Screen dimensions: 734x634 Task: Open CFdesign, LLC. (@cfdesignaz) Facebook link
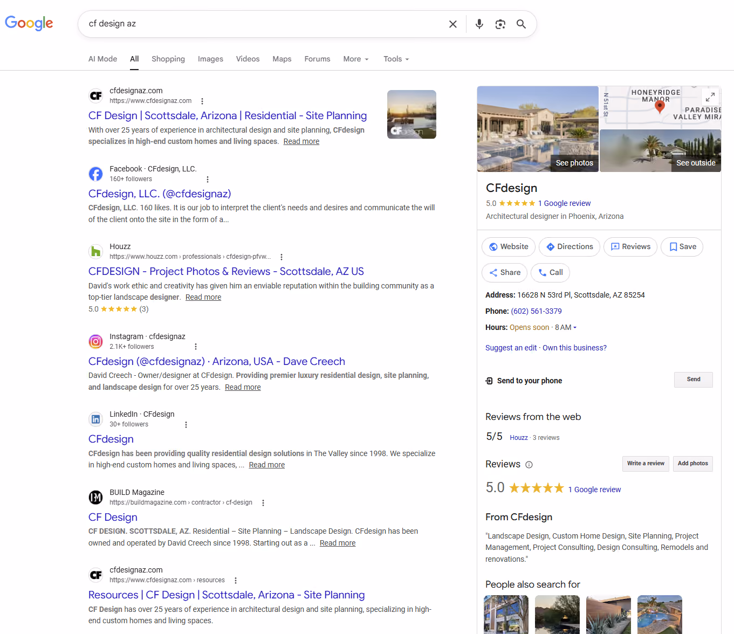click(160, 194)
